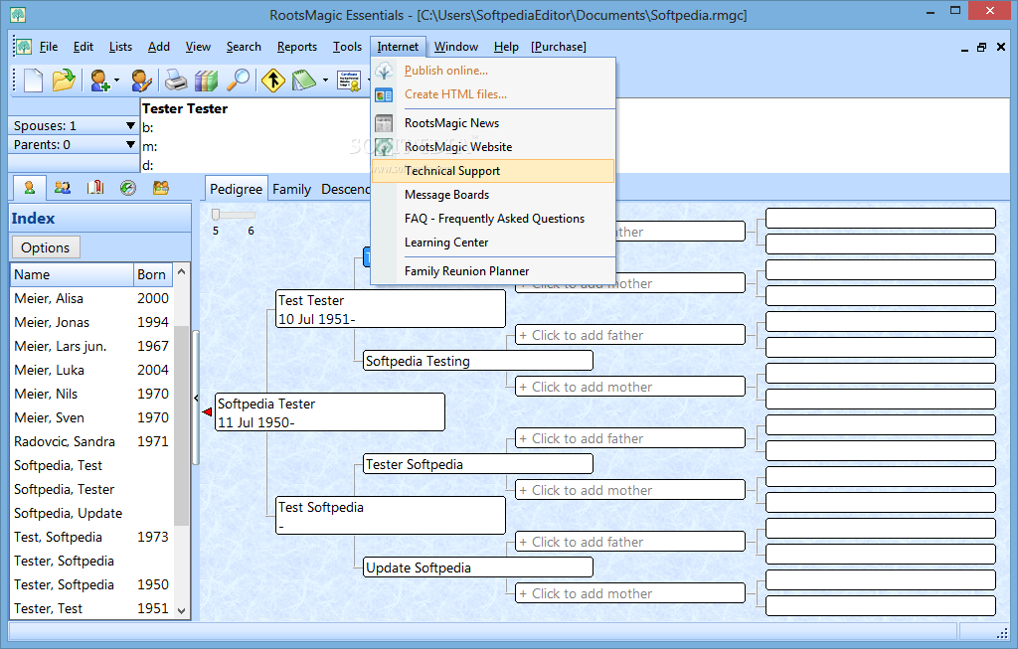Select the history clock sidebar tab icon
Image resolution: width=1018 pixels, height=649 pixels.
pyautogui.click(x=128, y=188)
